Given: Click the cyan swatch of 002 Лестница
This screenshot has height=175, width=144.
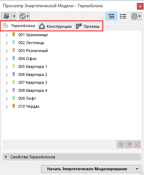Looking at the screenshot, I should point(14,42).
